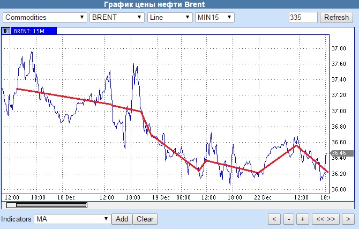Image resolution: width=359 pixels, height=229 pixels.
Task: Open the Commodities category dropdown
Action: (45, 17)
